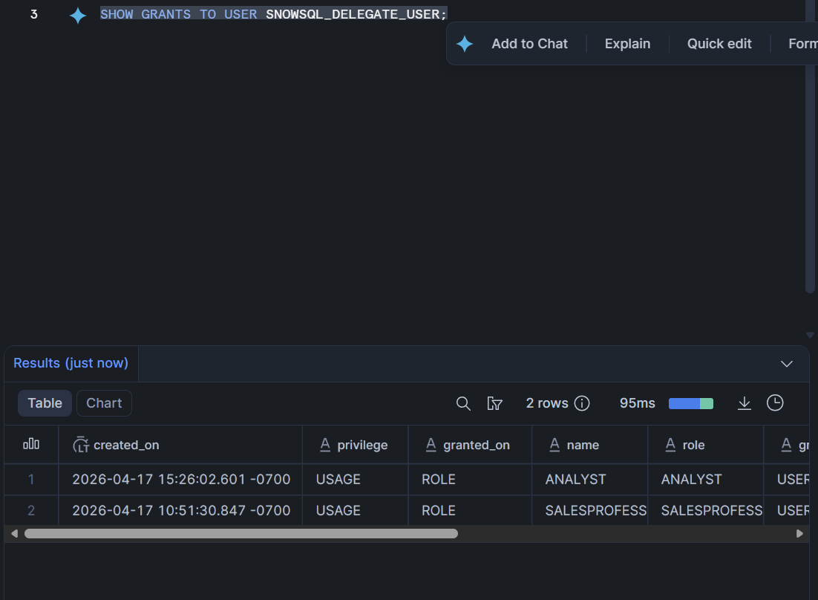
Task: Select USAGE cell in row 2
Action: pos(356,510)
